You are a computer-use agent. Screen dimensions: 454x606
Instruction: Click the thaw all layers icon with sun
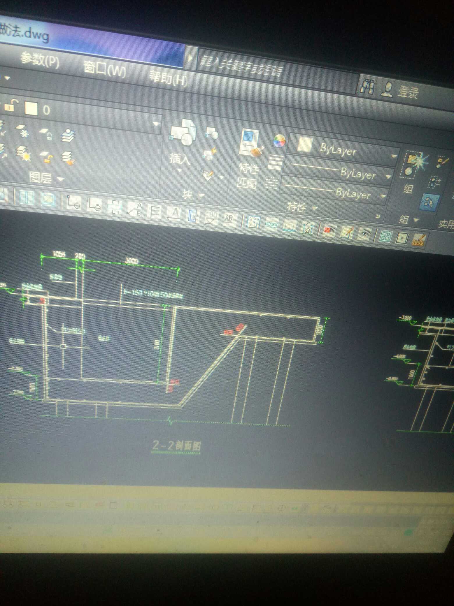pyautogui.click(x=24, y=154)
